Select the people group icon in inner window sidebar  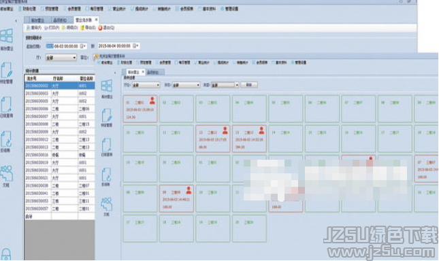coord(107,205)
